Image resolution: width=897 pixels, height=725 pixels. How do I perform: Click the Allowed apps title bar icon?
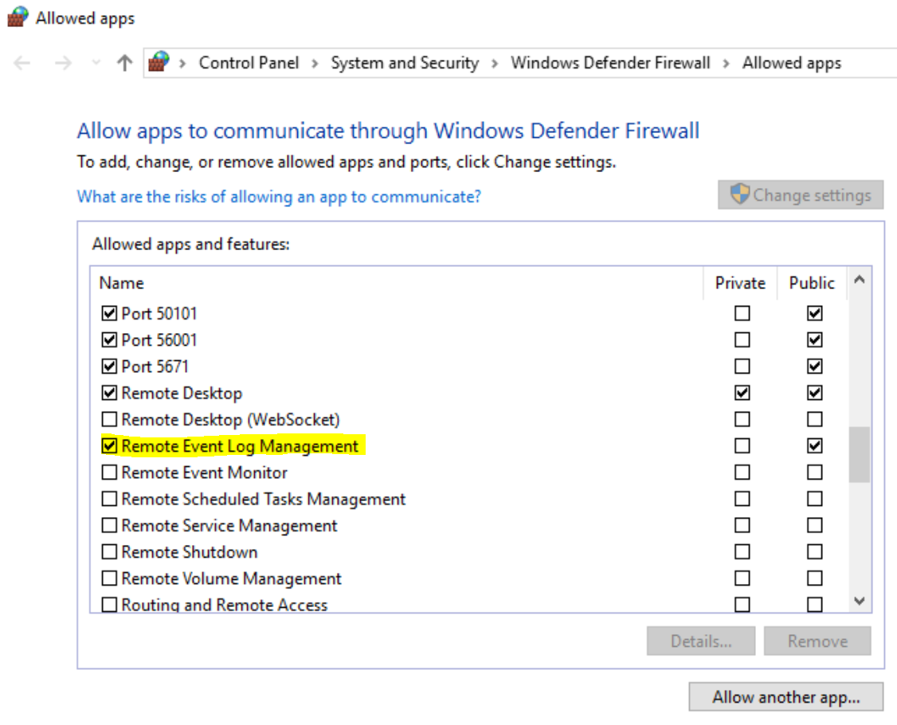(17, 18)
